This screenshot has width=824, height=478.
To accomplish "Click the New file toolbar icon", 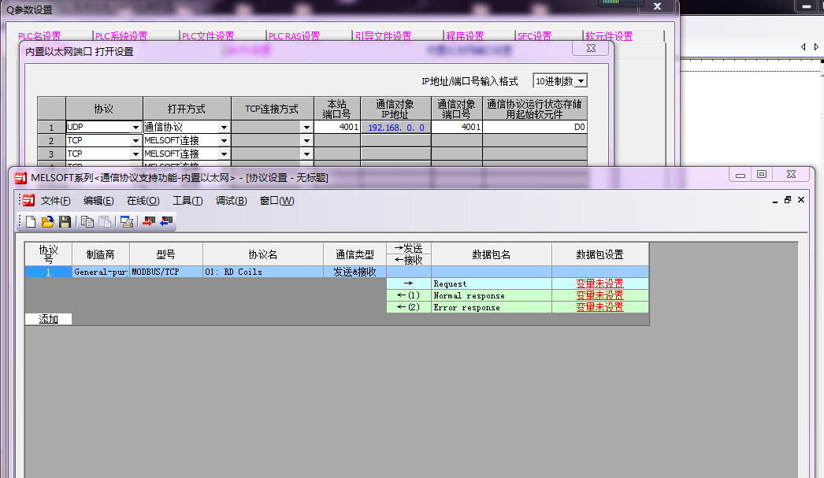I will 31,222.
